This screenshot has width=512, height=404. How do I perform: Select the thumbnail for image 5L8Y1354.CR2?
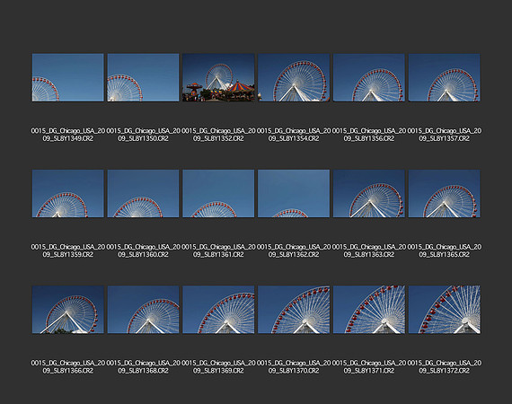(294, 77)
